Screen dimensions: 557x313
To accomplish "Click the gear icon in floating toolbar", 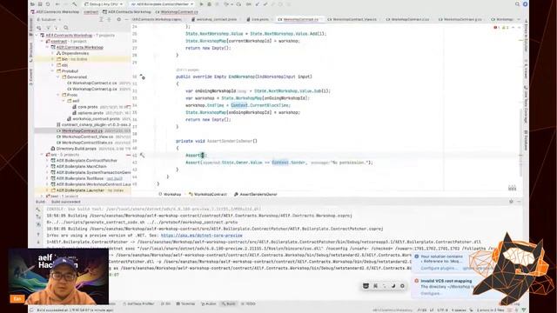I will pos(402,286).
